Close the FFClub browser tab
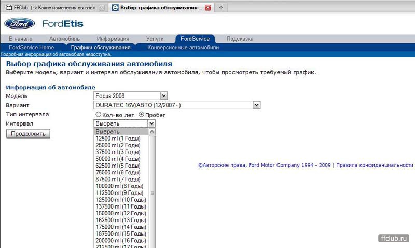415x248 pixels. tap(102, 8)
